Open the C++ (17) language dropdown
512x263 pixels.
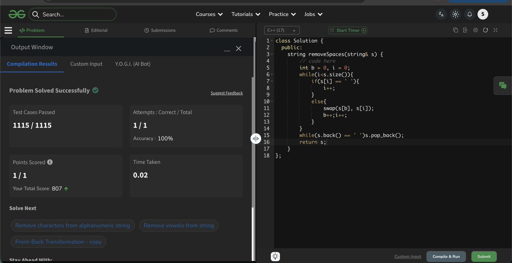pyautogui.click(x=282, y=30)
